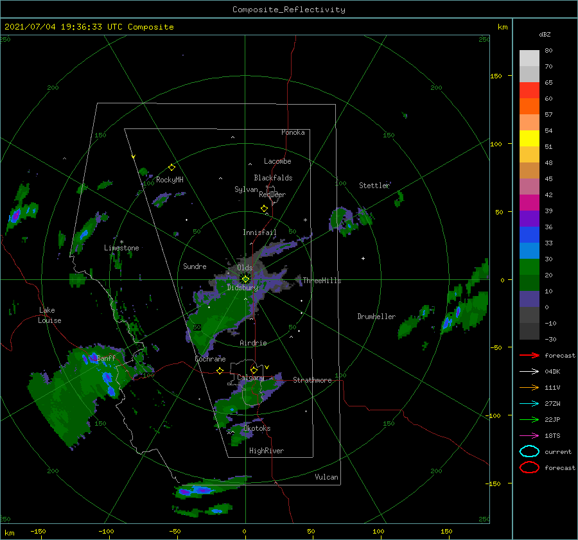Click the 18TS legend label

pyautogui.click(x=552, y=436)
